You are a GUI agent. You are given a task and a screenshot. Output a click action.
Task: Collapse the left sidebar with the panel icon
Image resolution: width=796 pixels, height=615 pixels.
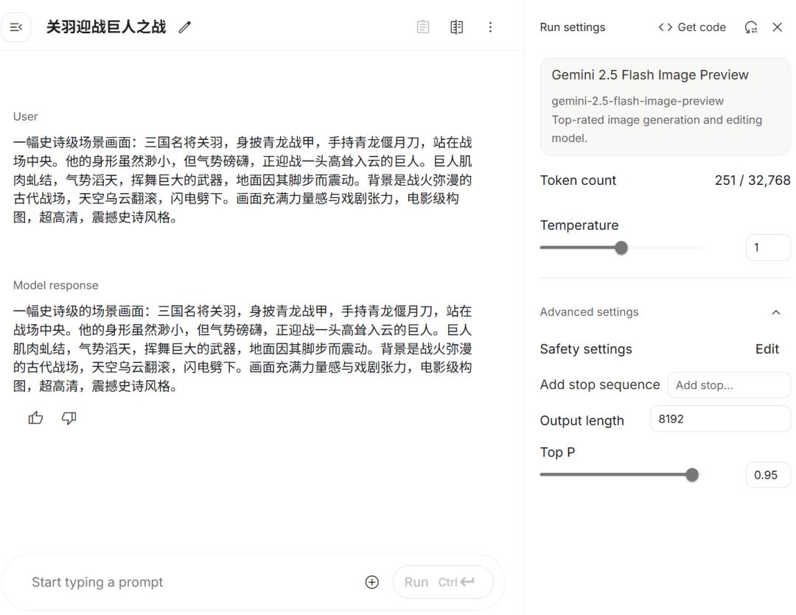[x=16, y=27]
